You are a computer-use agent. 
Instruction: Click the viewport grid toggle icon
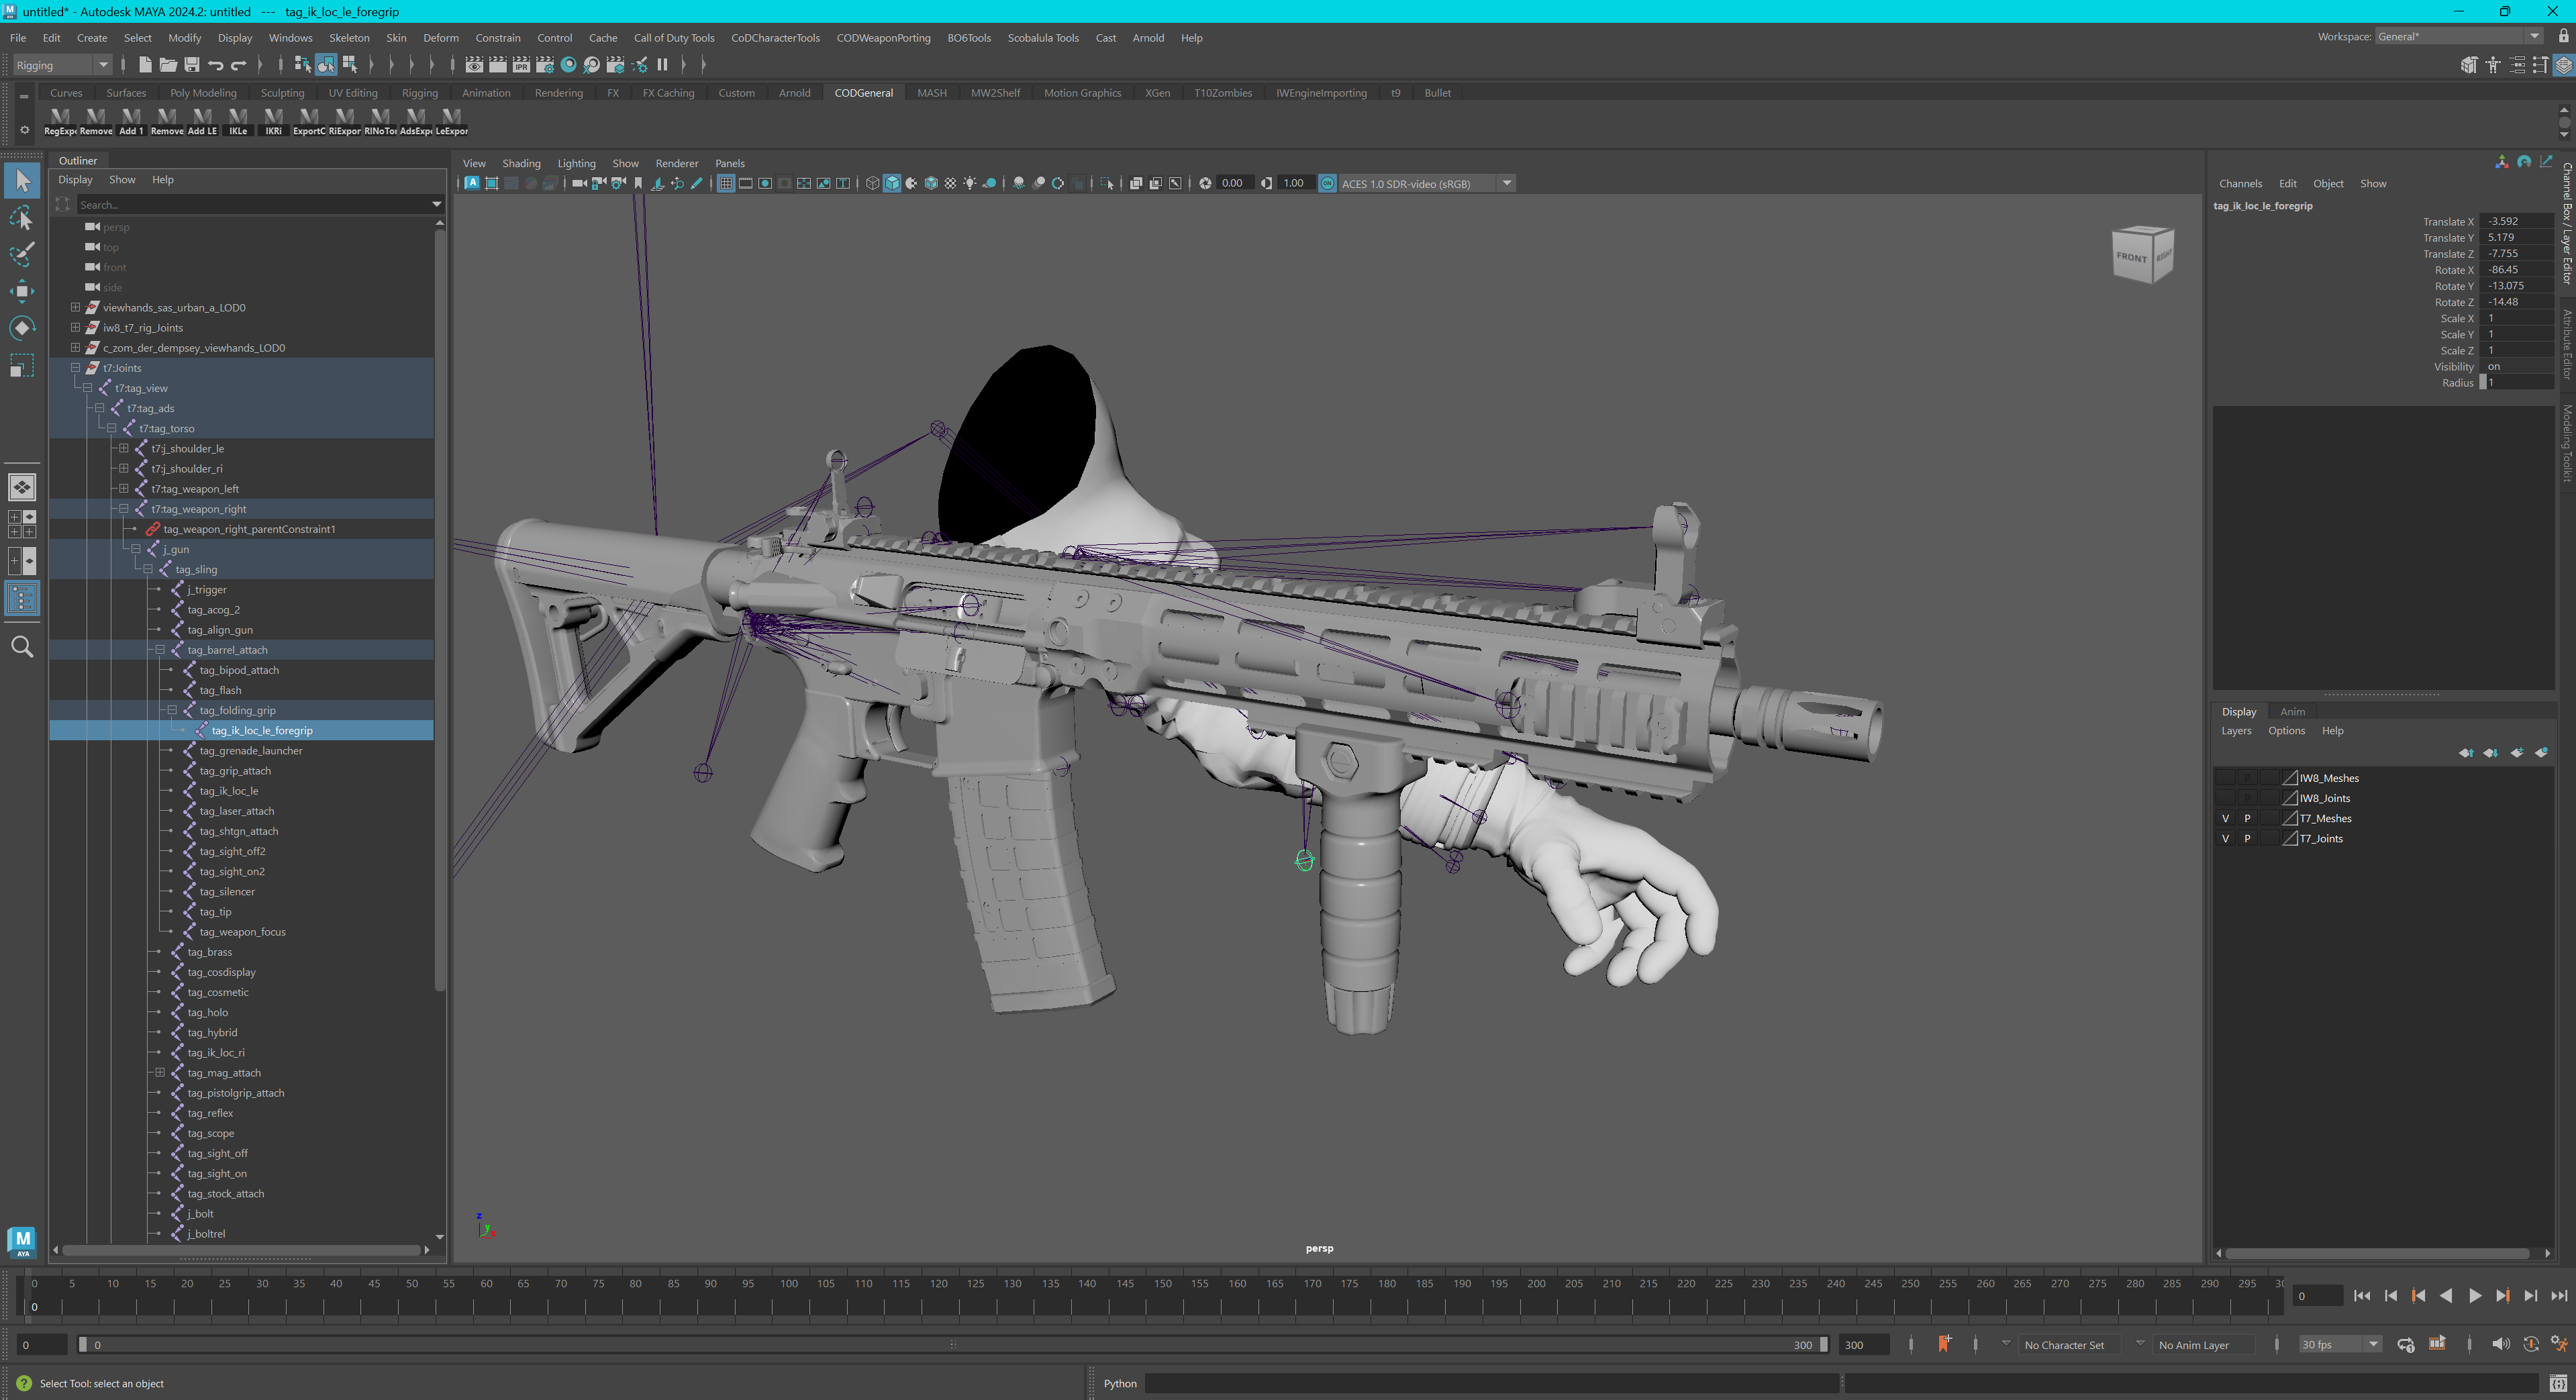point(726,183)
